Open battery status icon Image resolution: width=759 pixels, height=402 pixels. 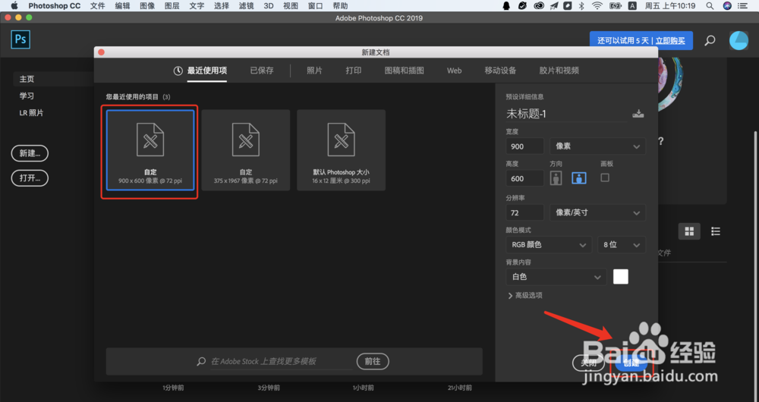pyautogui.click(x=616, y=6)
